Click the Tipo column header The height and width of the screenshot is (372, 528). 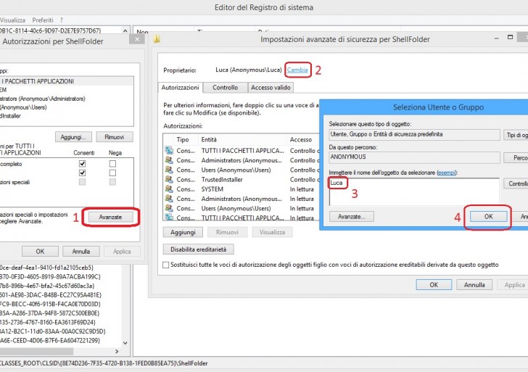click(x=183, y=140)
